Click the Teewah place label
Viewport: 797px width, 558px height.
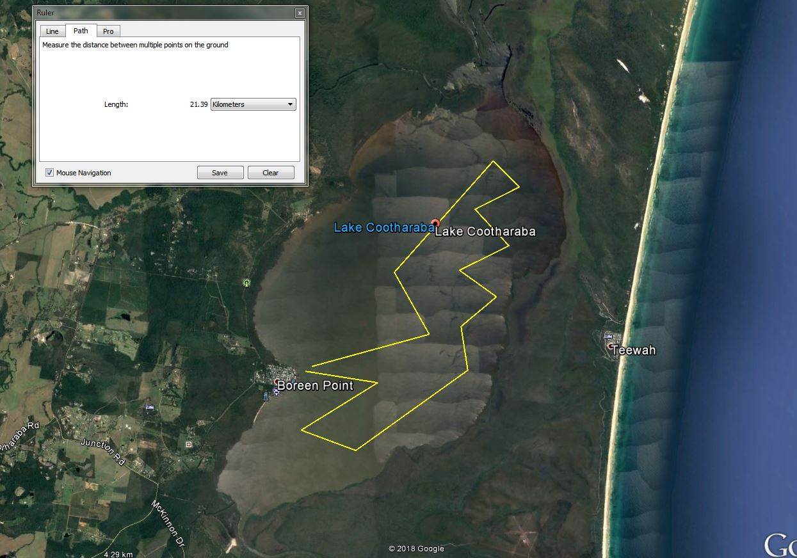(x=633, y=351)
